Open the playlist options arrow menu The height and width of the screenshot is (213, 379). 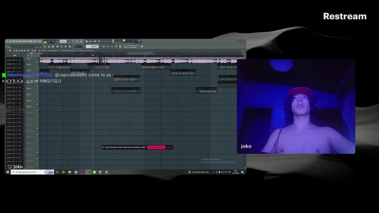click(7, 51)
